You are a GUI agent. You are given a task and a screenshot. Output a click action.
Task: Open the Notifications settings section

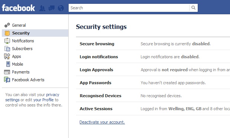point(23,41)
